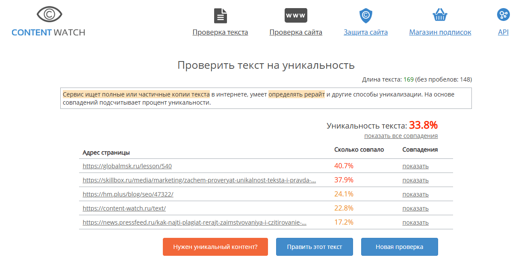Expand all matches via показать все совпадения
This screenshot has width=527, height=275.
point(401,136)
